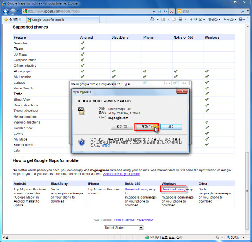
Task: Open dropdown beside status bar privacy icon
Action: (x=222, y=237)
